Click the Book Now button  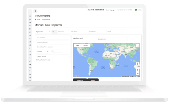click(x=80, y=80)
